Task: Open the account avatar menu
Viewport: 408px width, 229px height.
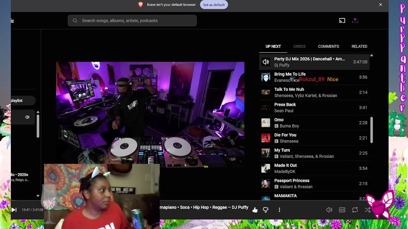Action: (x=355, y=21)
